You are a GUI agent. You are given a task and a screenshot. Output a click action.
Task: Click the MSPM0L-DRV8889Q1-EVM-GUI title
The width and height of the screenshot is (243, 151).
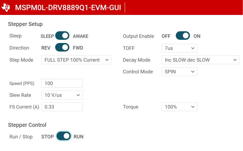pyautogui.click(x=68, y=7)
